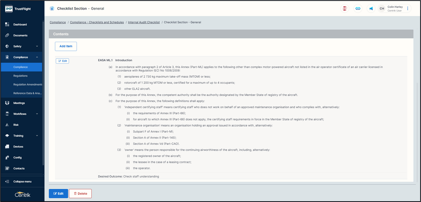
Task: Click the Config gear icon
Action: [7, 158]
